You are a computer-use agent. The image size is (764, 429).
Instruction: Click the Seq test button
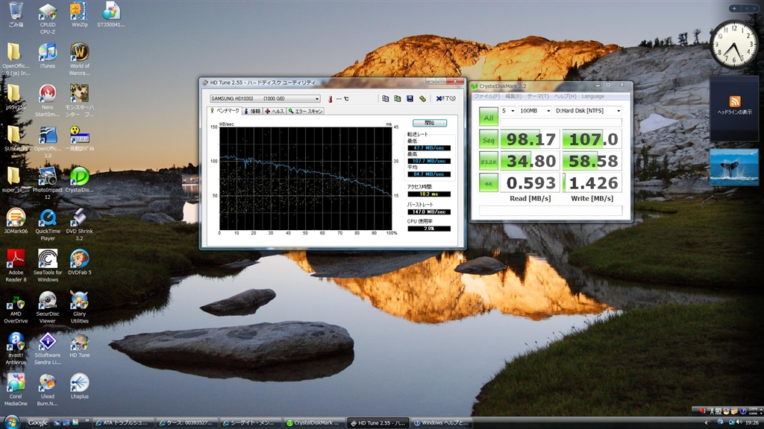coord(488,139)
